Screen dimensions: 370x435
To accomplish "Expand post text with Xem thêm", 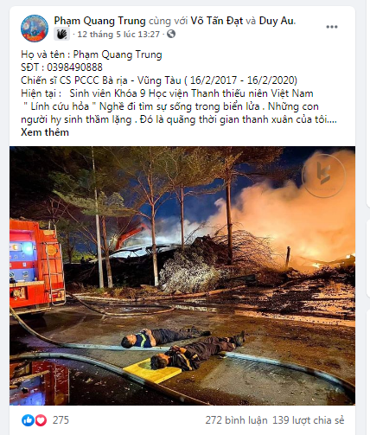I will (x=45, y=132).
